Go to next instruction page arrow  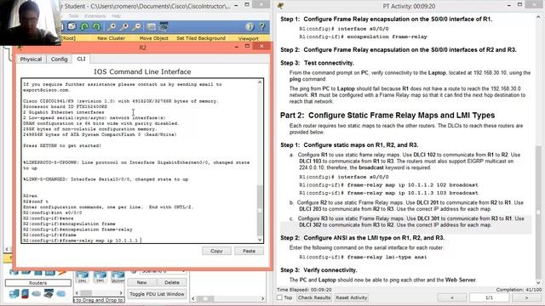tap(526, 297)
